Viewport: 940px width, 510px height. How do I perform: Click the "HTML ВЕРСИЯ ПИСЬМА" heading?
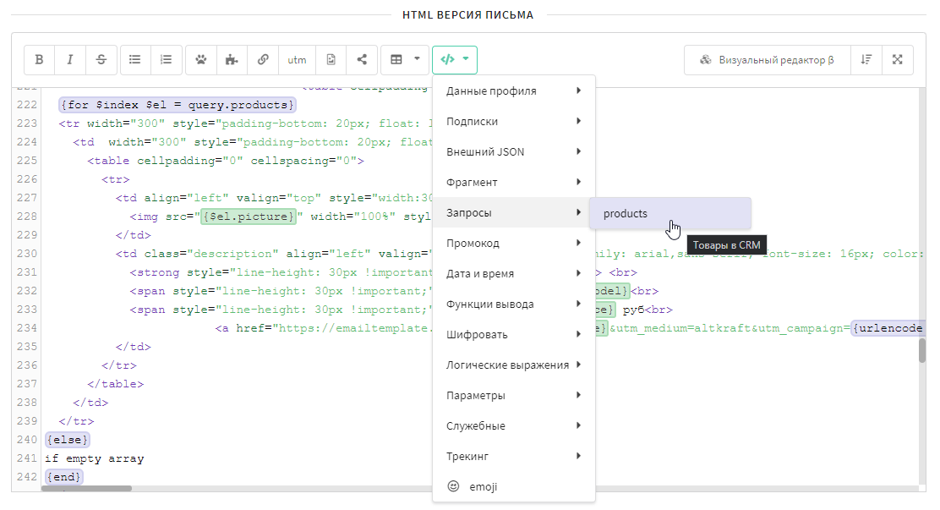[x=467, y=15]
